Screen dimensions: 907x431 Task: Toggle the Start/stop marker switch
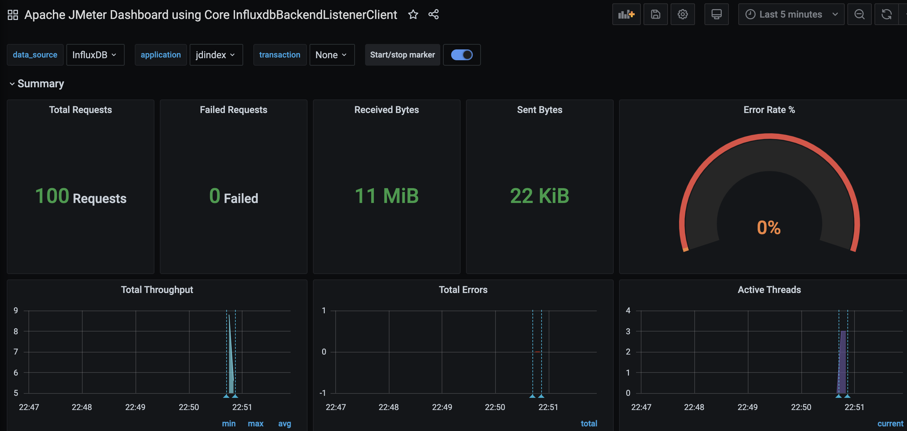tap(462, 55)
